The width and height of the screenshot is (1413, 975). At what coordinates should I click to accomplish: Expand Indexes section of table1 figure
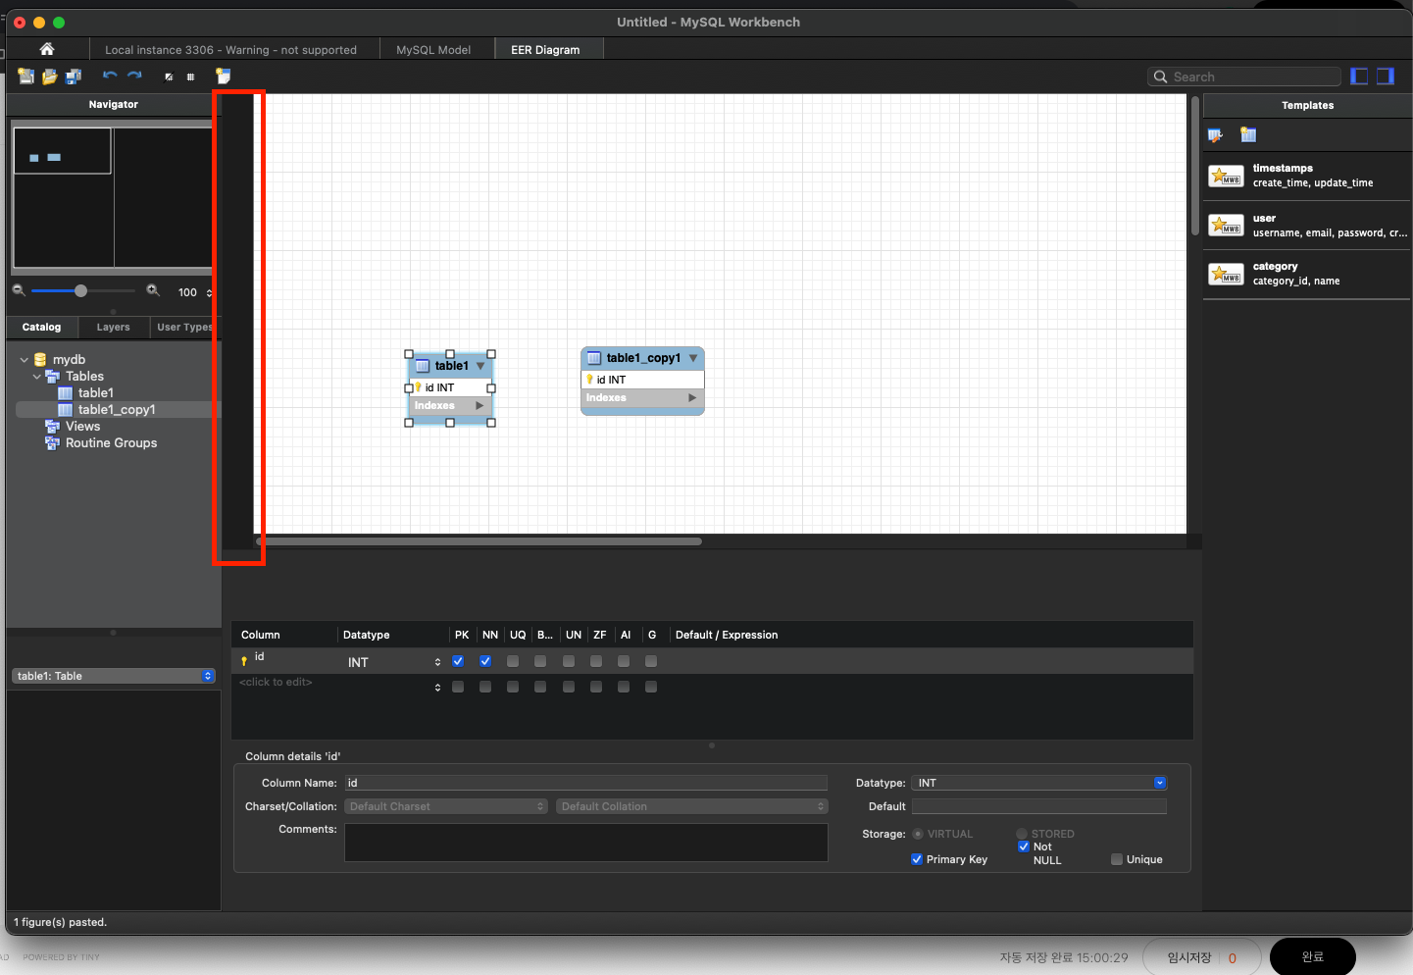479,405
